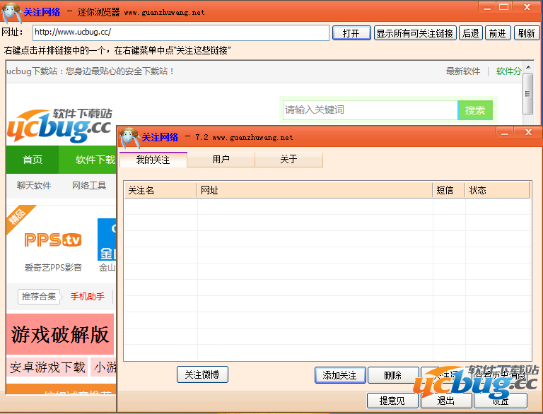
Task: Click the 状态 column header
Action: (497, 190)
